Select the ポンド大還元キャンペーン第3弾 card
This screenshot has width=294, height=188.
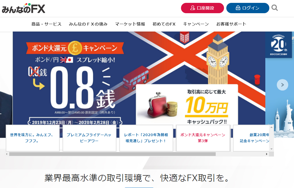(203, 138)
